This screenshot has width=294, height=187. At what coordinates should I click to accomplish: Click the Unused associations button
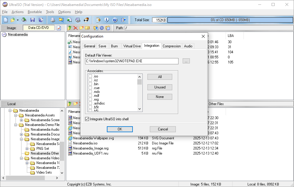(160, 87)
